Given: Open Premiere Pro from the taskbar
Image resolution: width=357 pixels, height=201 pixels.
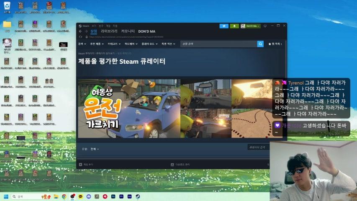Looking at the screenshot, I should pyautogui.click(x=121, y=196).
